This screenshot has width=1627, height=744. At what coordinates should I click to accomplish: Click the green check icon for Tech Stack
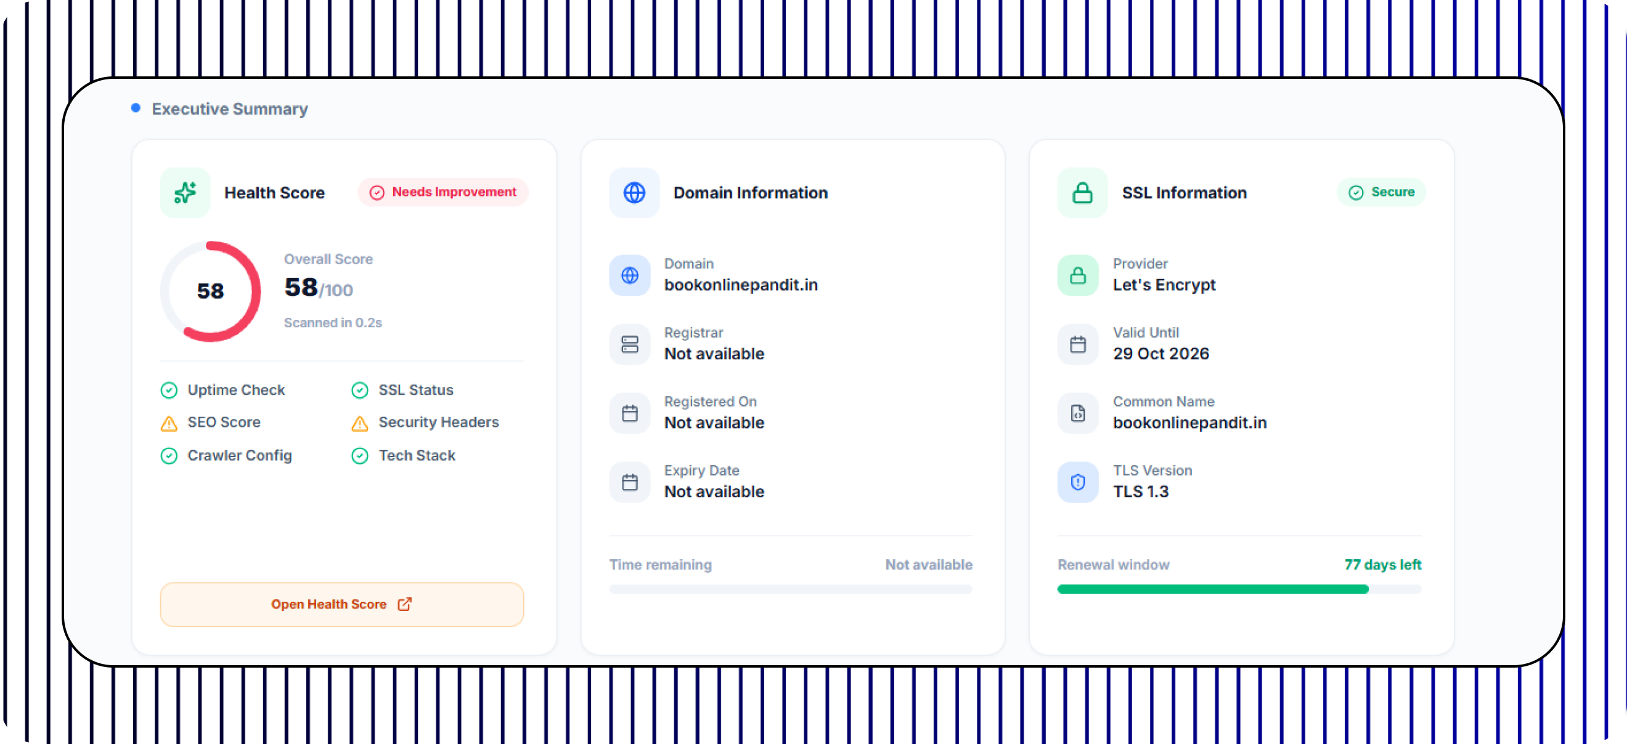click(x=360, y=456)
